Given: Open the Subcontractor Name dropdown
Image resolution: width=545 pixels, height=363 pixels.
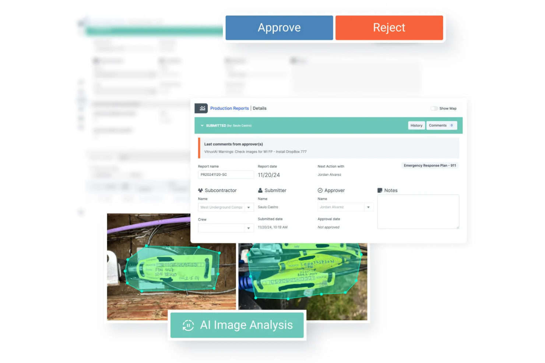Looking at the screenshot, I should [x=249, y=207].
